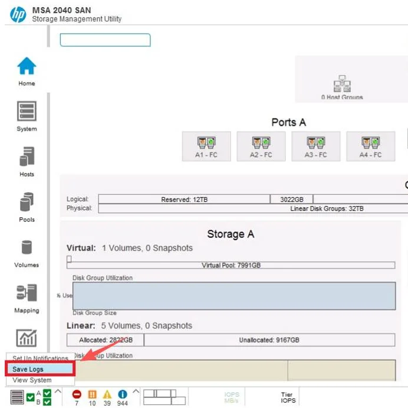Open the Mapping topic in sidebar
Screen dimensions: 408x408
[27, 299]
